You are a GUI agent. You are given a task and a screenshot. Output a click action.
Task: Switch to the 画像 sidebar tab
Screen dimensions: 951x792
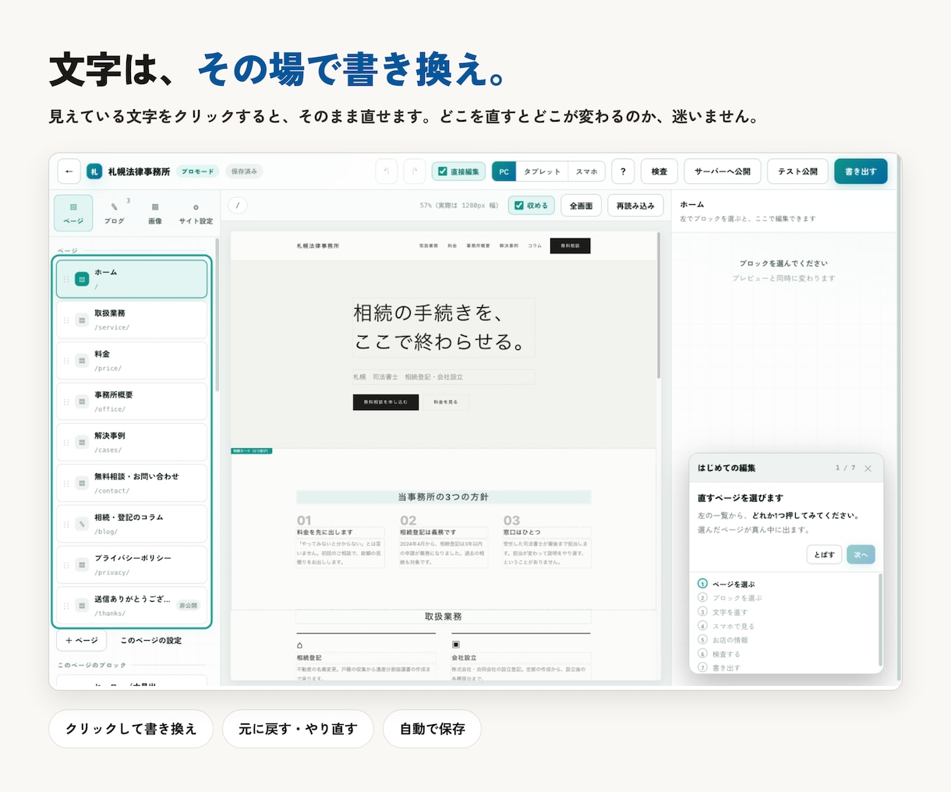pyautogui.click(x=155, y=213)
